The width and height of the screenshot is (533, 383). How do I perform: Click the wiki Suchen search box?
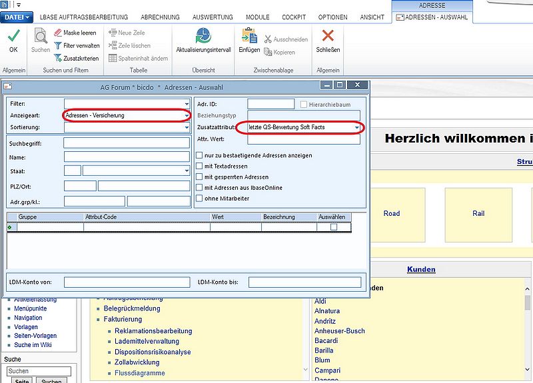coord(39,371)
